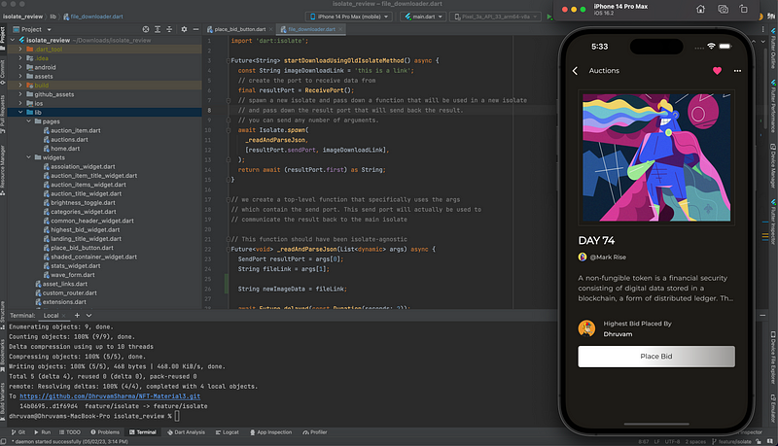
Task: Open Dart Analysis tool window
Action: pyautogui.click(x=186, y=432)
